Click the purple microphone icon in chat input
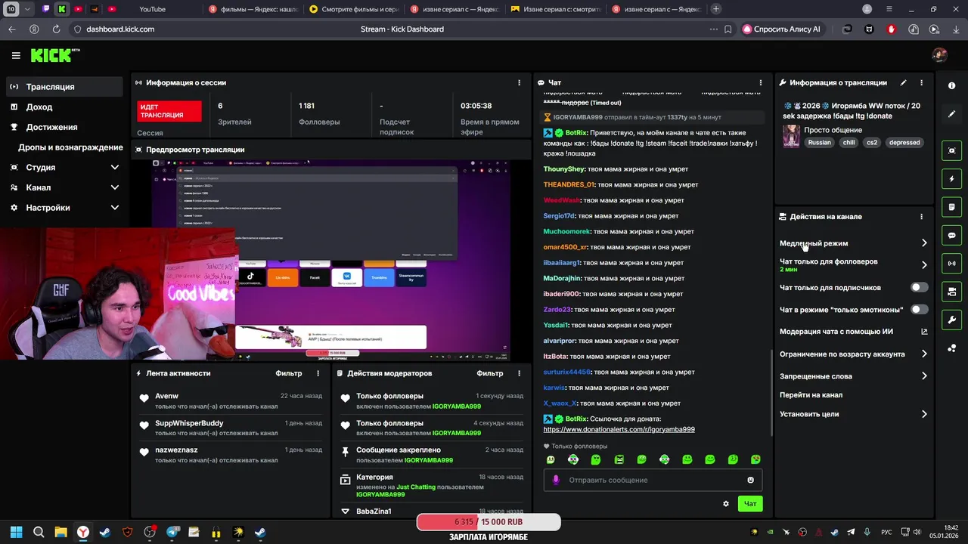 click(x=556, y=480)
